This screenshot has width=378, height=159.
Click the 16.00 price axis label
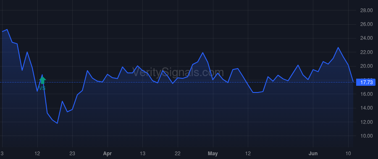tap(366, 94)
